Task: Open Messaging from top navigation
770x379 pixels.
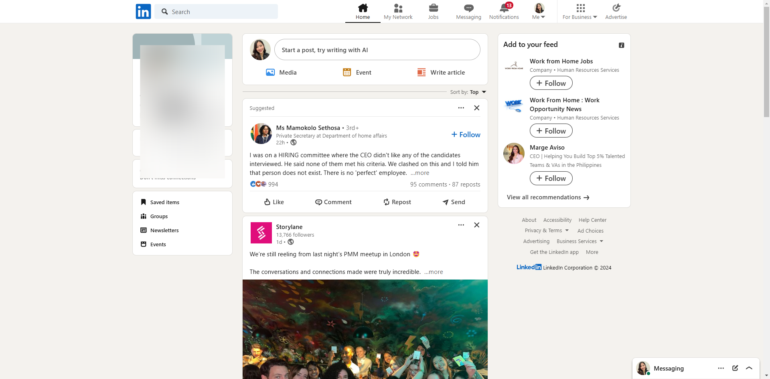Action: [468, 12]
